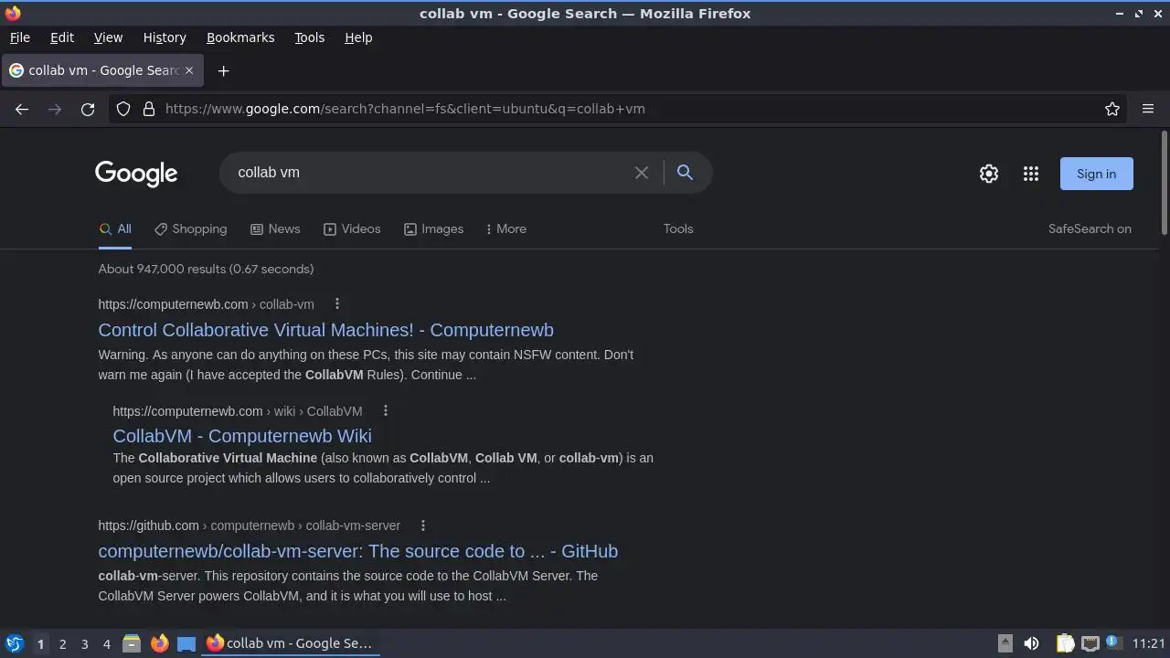This screenshot has width=1170, height=658.
Task: Switch to Shopping results
Action: pos(191,229)
